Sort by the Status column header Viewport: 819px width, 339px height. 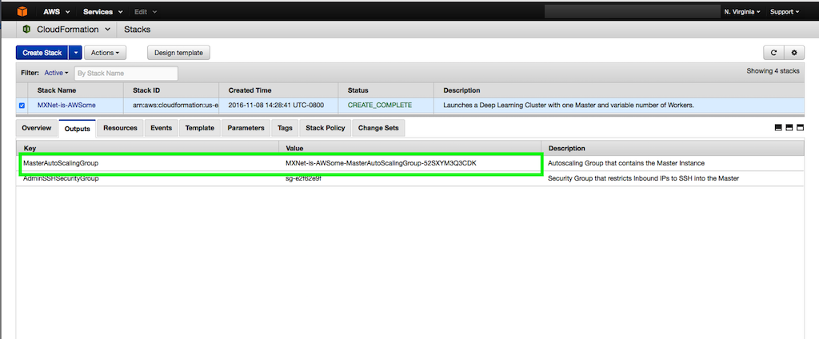coord(386,90)
